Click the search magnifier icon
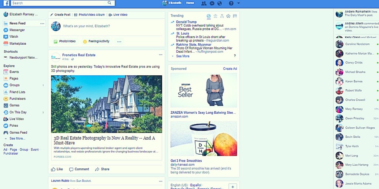Screen dimensions: 379x189 [110, 3]
